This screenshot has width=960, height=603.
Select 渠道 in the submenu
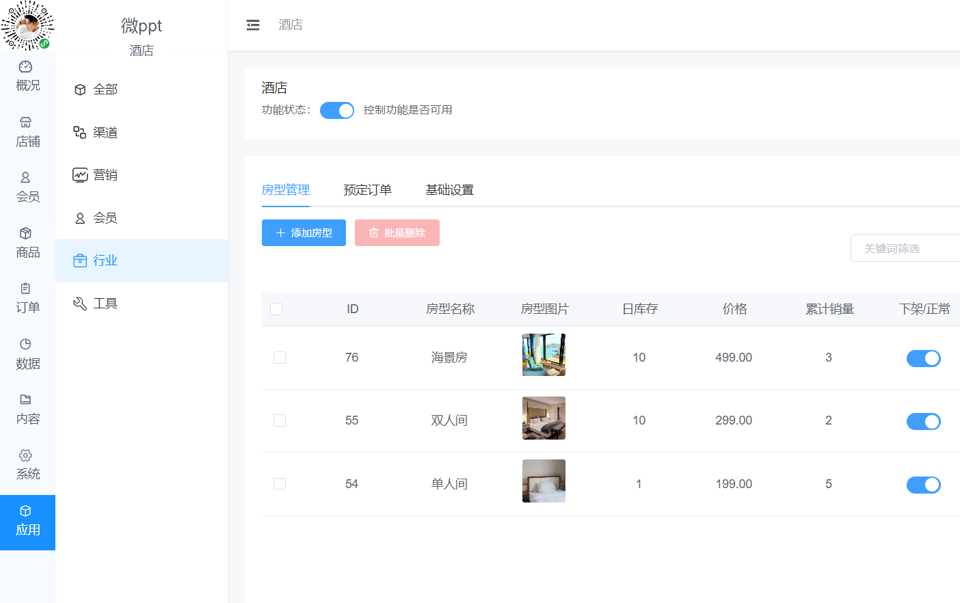142,133
